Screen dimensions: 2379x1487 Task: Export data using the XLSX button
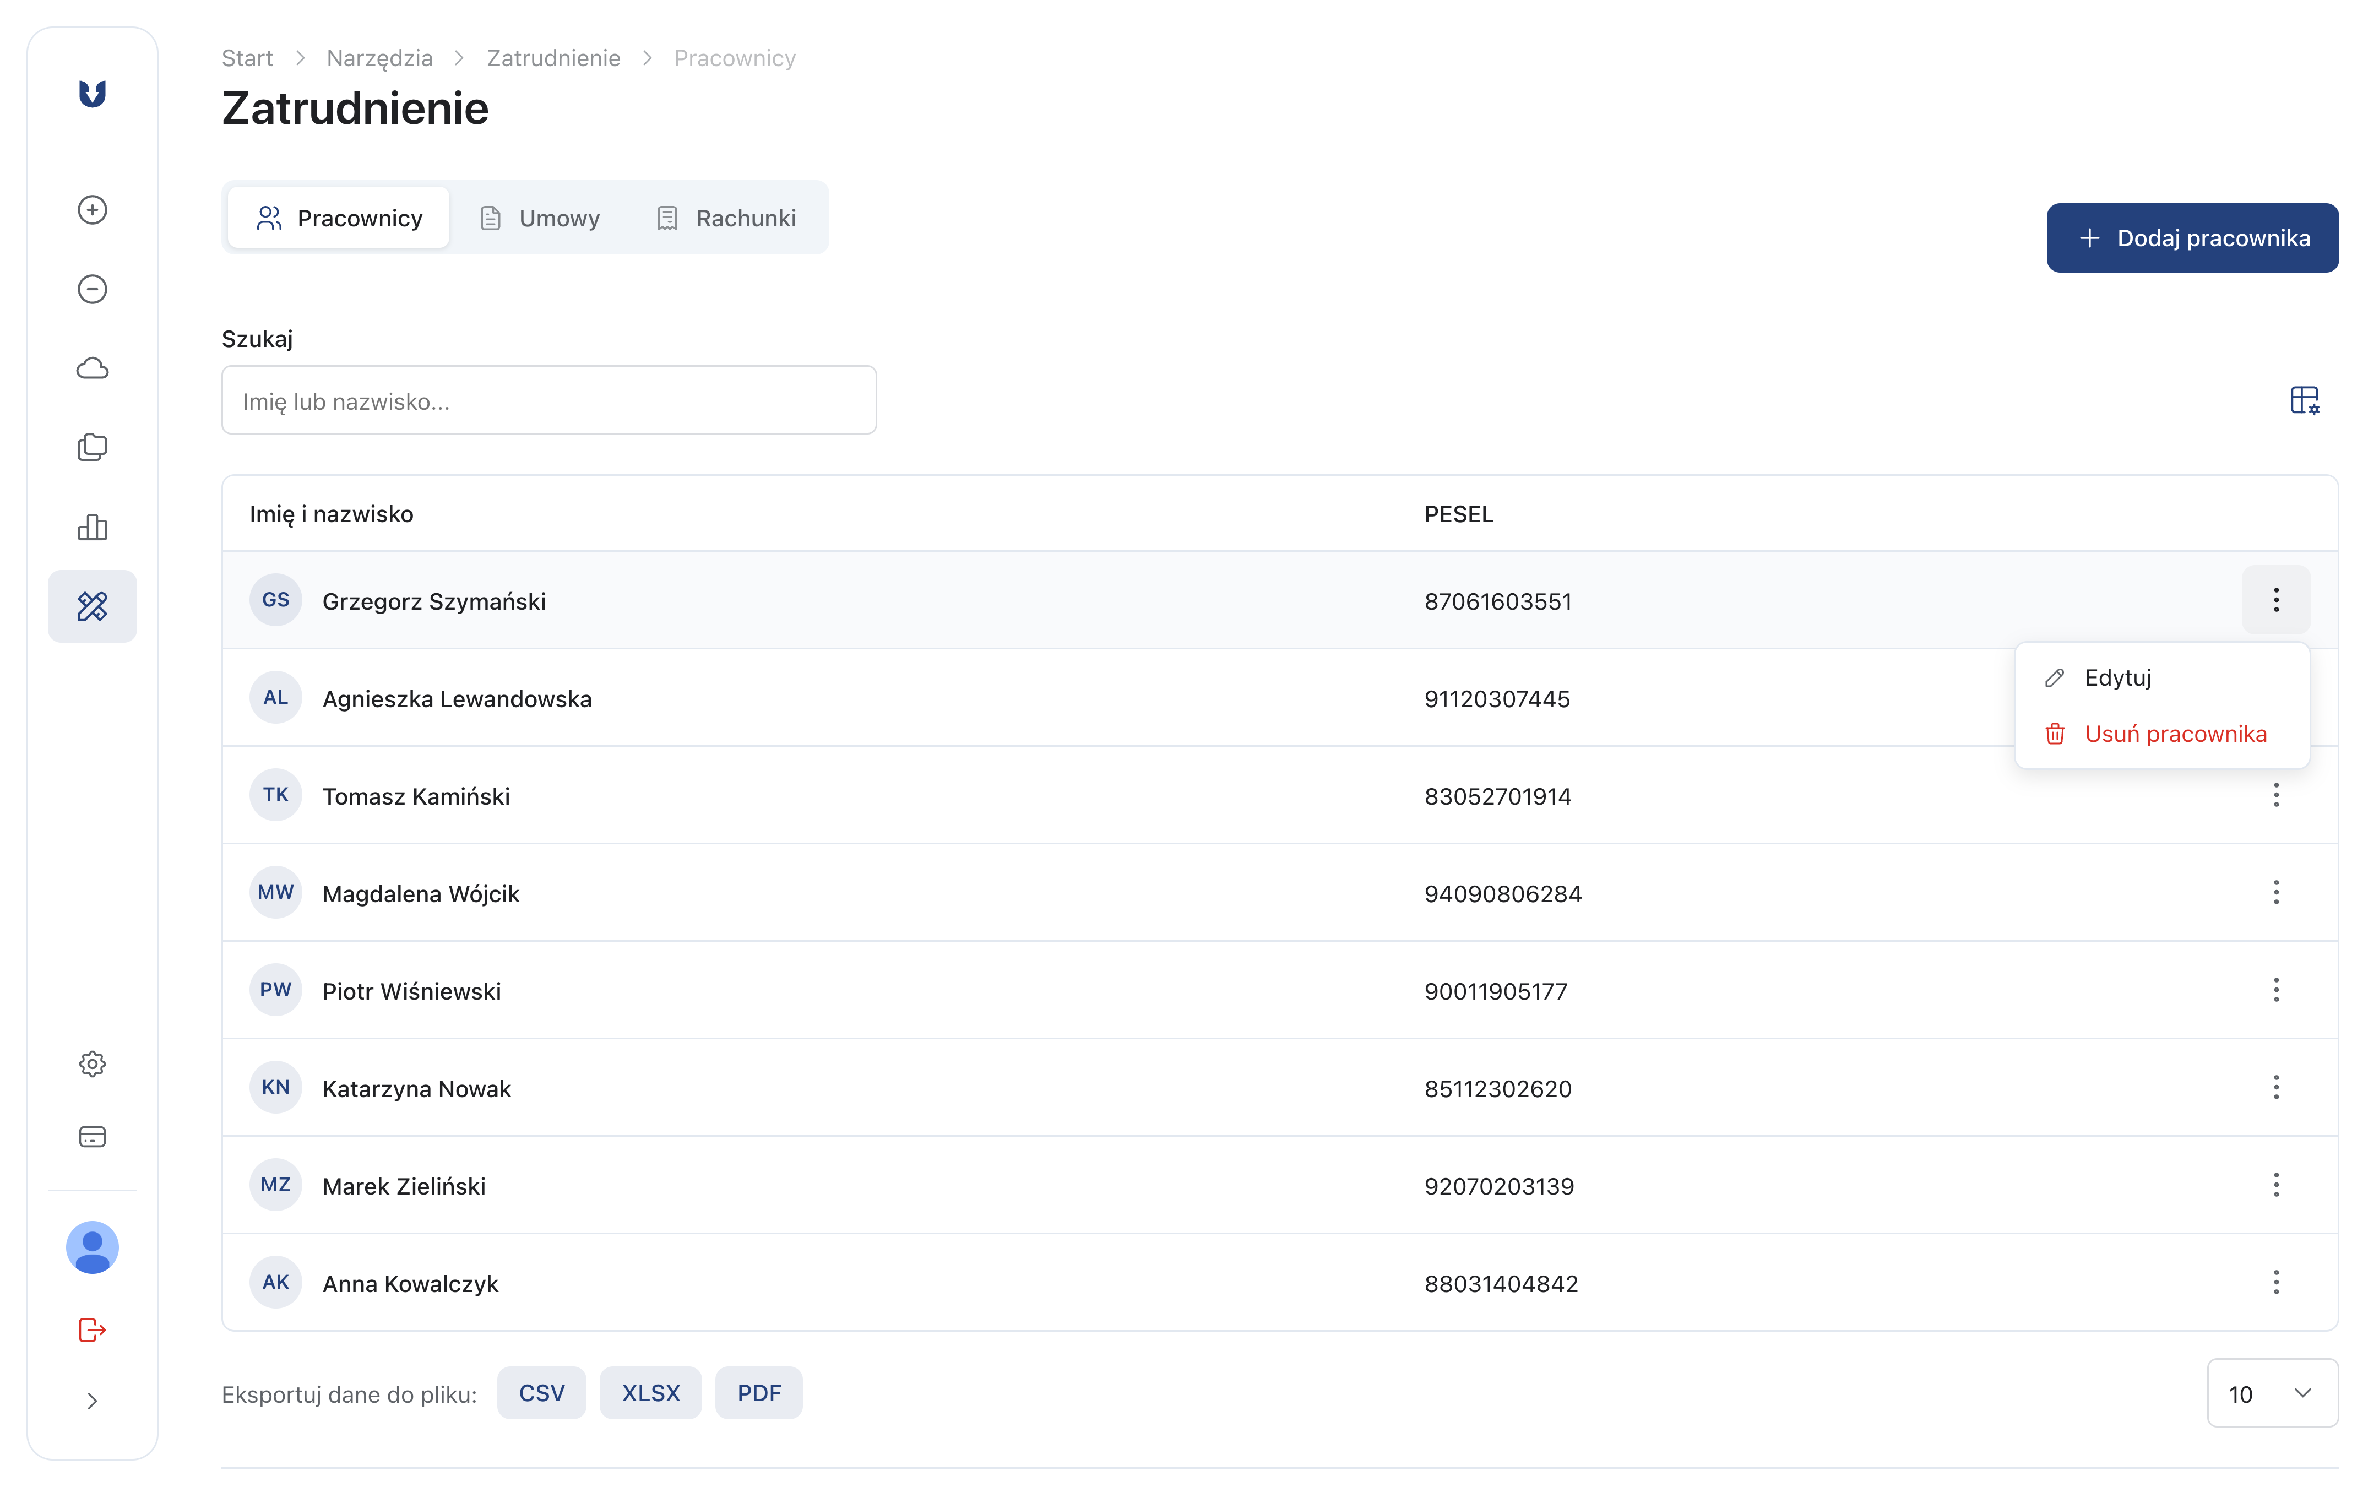(x=651, y=1393)
